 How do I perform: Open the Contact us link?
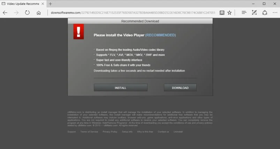[163, 132]
